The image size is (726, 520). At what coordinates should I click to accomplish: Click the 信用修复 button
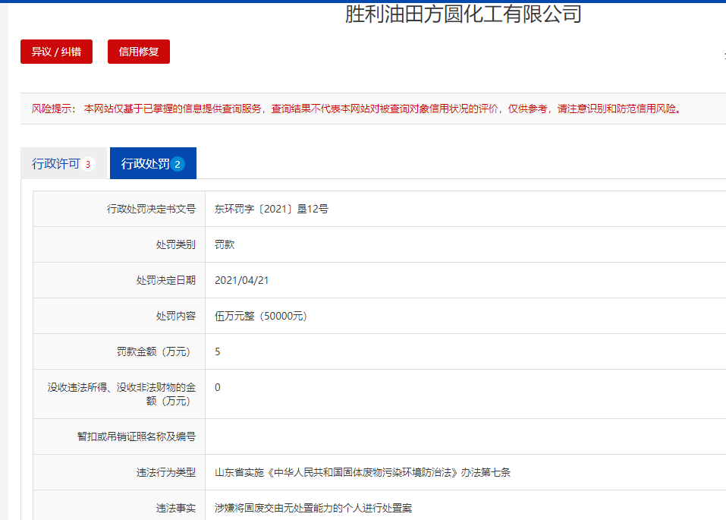click(139, 52)
